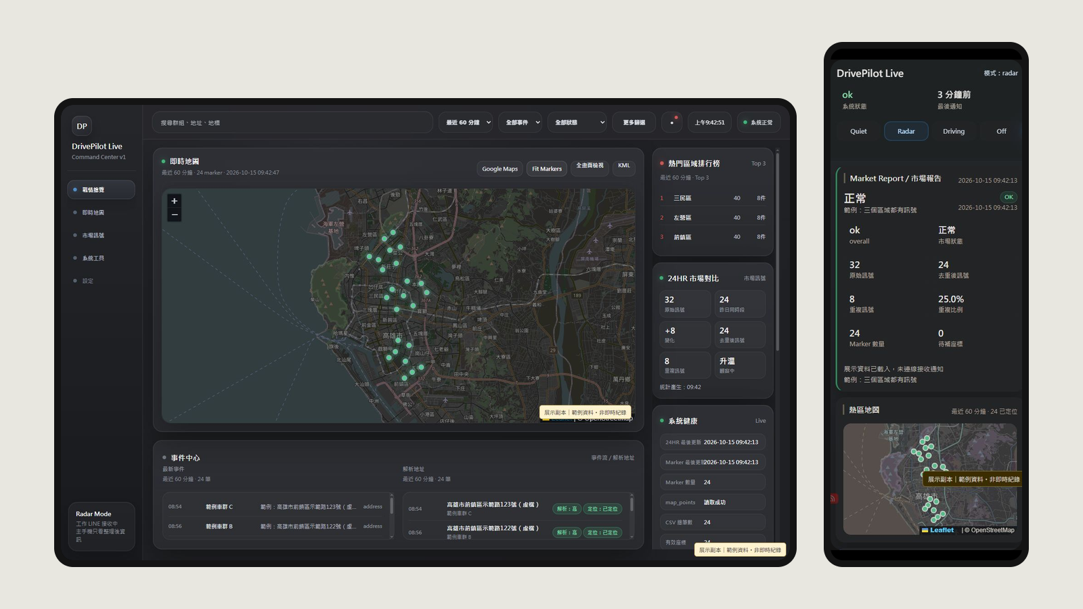
Task: Click the KML export button
Action: point(624,166)
